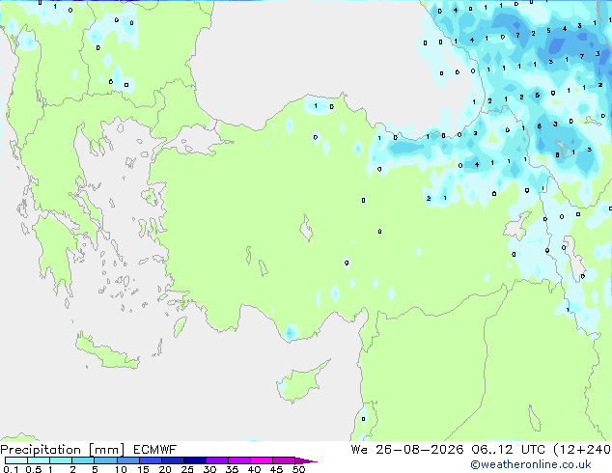Select the 45–50 mm legend swatch
This screenshot has height=473, width=612.
(x=284, y=460)
